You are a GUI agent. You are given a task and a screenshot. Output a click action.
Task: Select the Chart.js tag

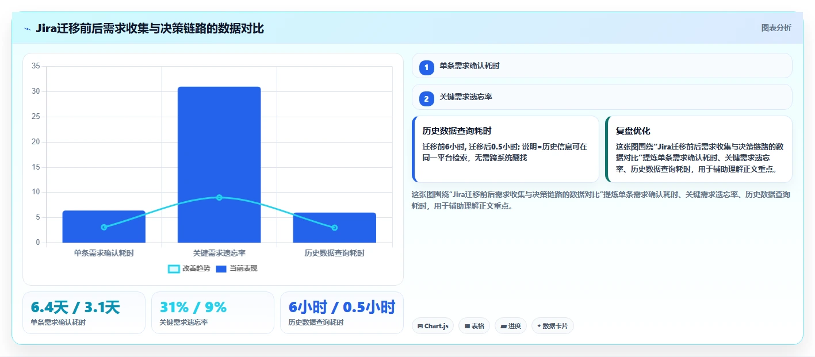(x=433, y=326)
